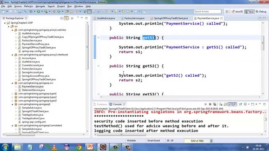Open the Refactor menu
Screen dimensions: 269x151
click(x=29, y=6)
